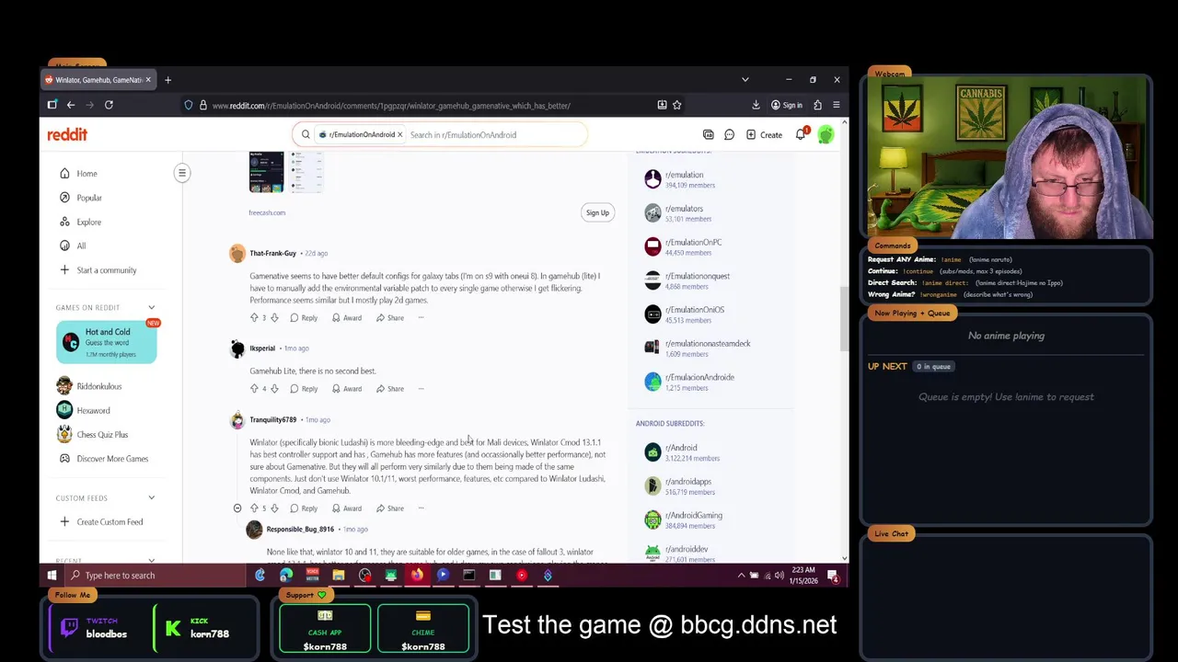Collapse the left navigation sidebar
Screen dimensions: 1178x662
click(x=182, y=173)
